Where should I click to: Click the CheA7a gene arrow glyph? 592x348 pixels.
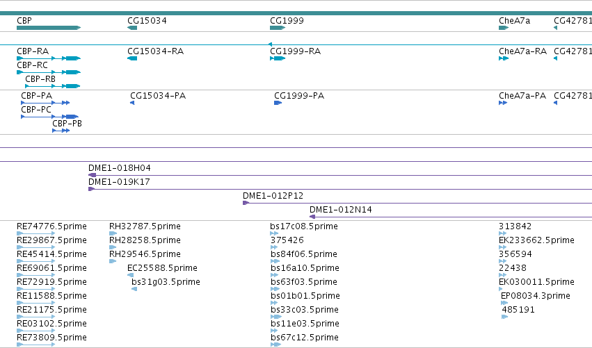(504, 28)
